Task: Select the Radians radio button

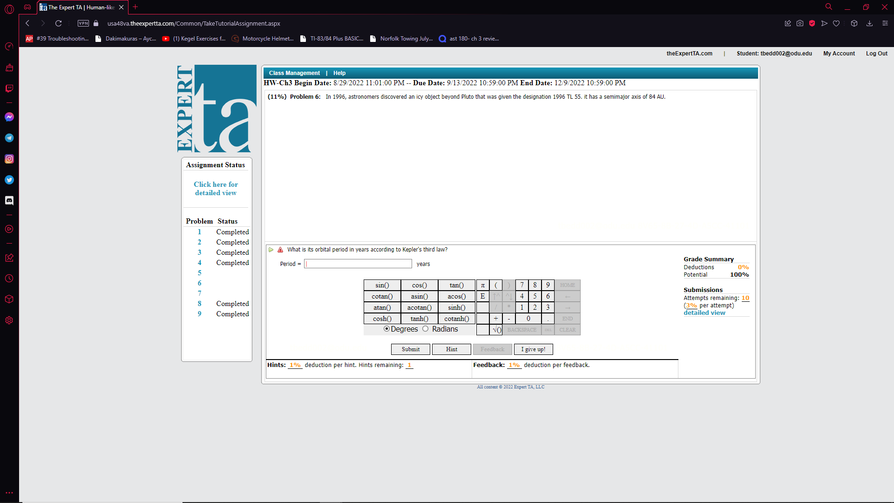Action: [x=425, y=329]
